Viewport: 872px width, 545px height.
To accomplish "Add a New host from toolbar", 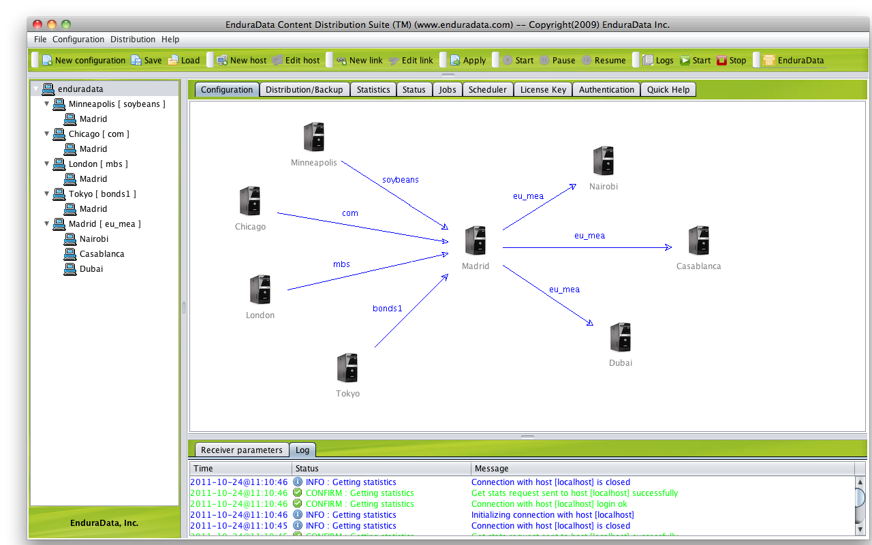I will 241,60.
